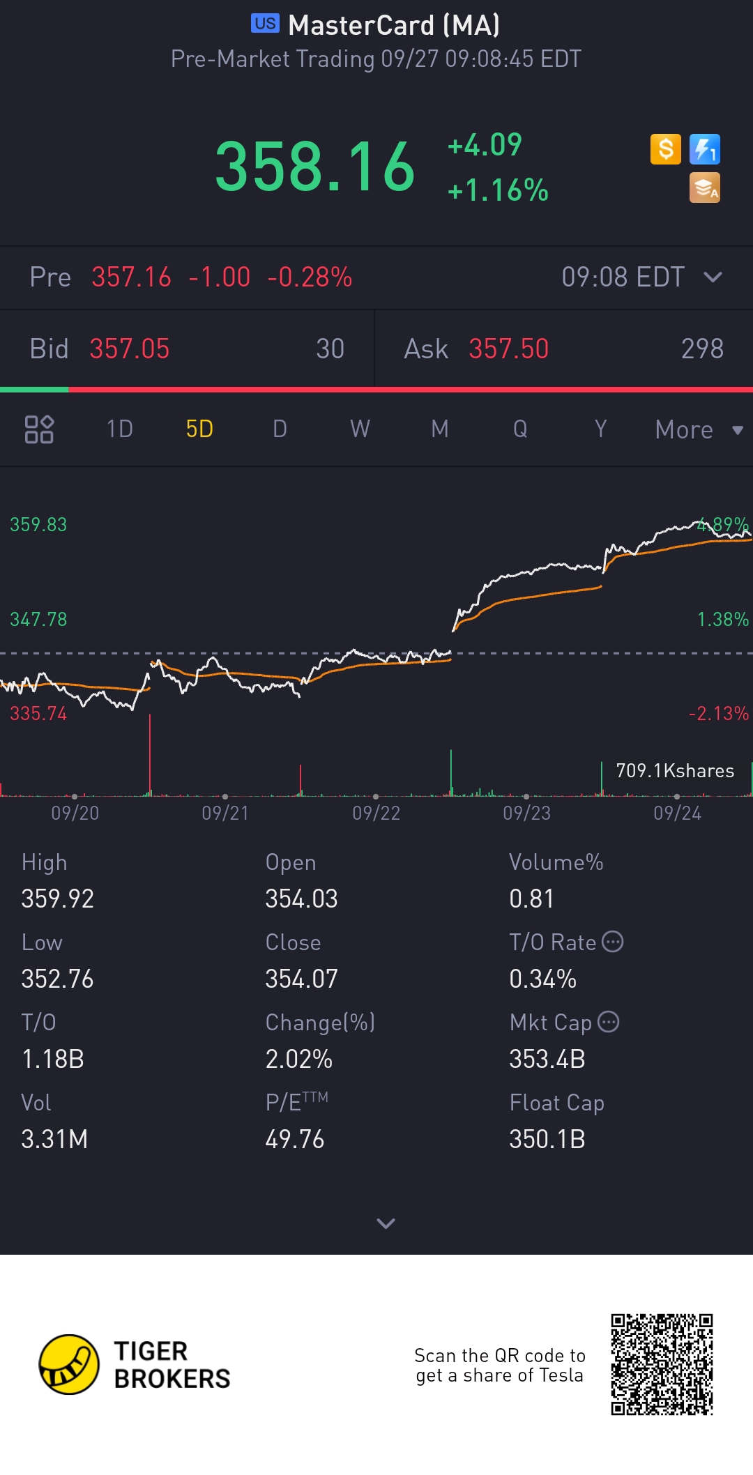Tap the 359.83 chart axis label

(38, 524)
